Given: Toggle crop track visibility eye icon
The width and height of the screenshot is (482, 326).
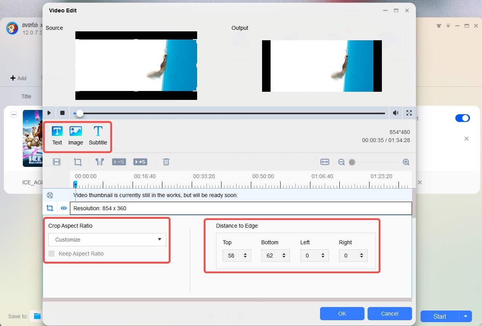Looking at the screenshot, I should (64, 208).
